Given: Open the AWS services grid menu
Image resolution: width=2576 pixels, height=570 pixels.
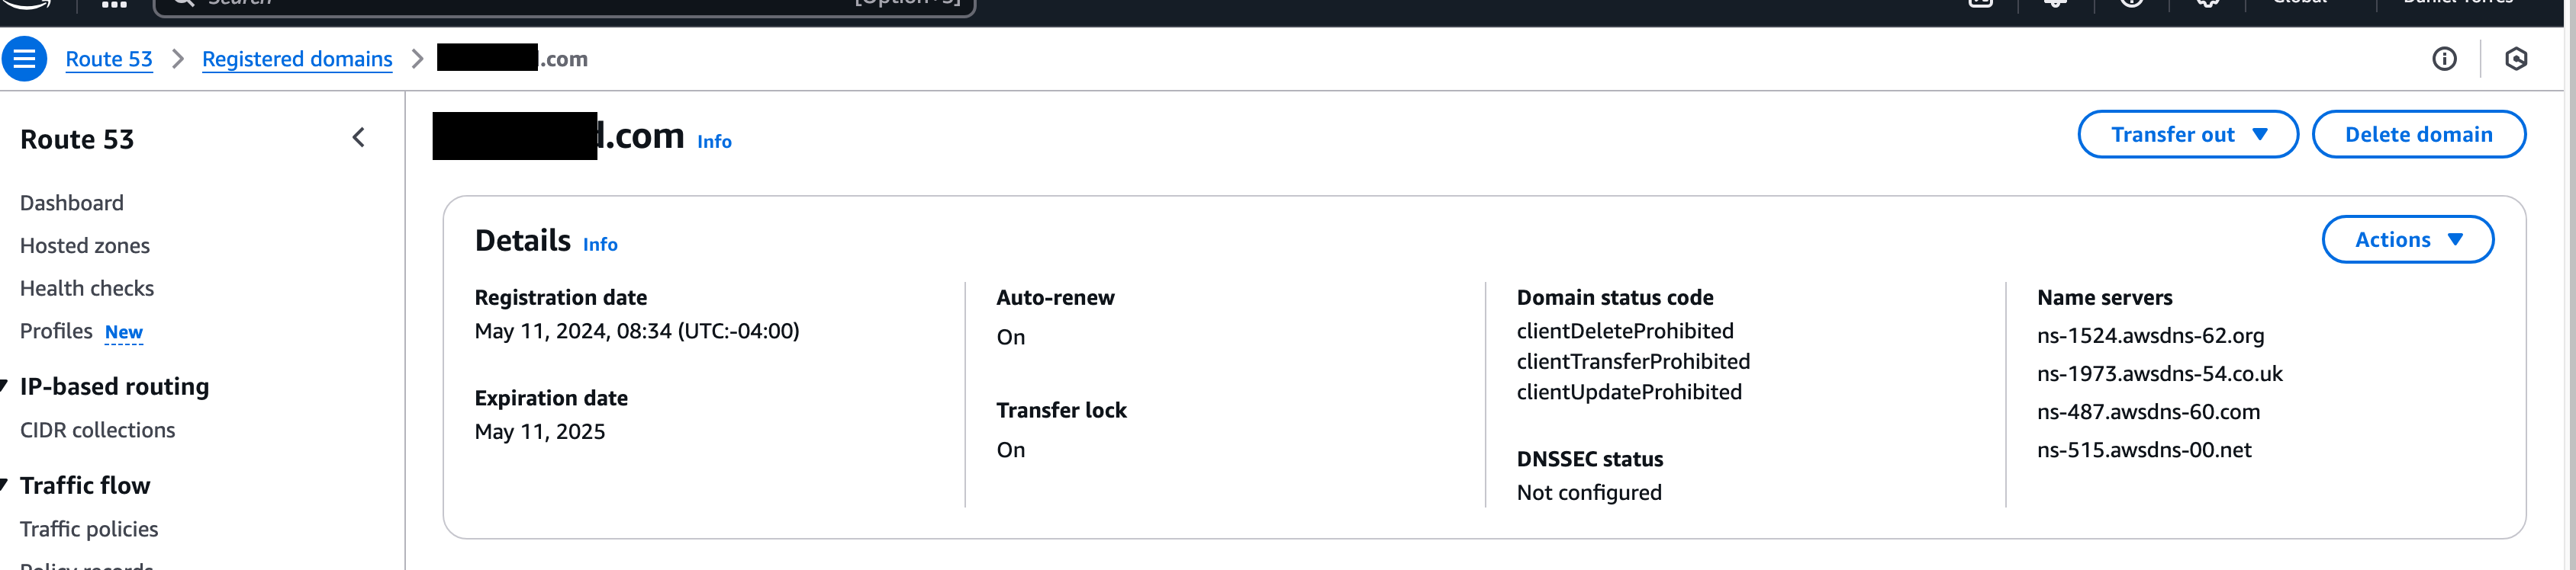Looking at the screenshot, I should pyautogui.click(x=115, y=4).
